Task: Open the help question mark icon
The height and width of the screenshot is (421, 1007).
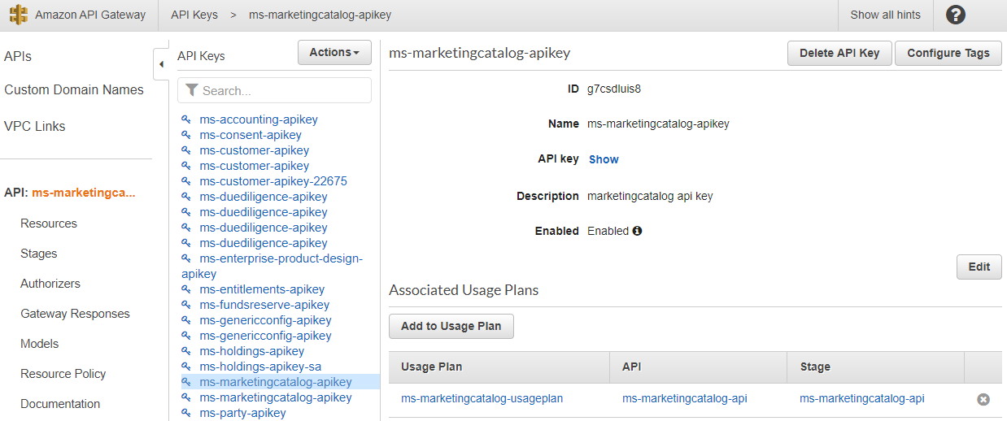Action: (956, 15)
